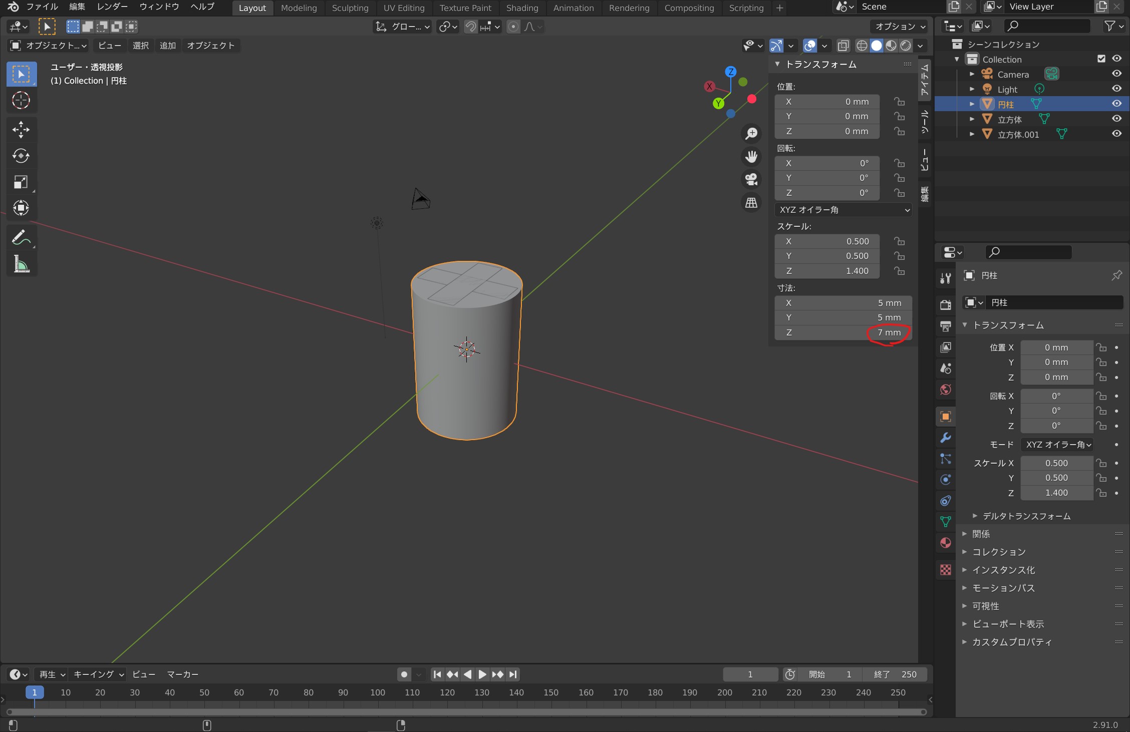
Task: Select the Rotate tool
Action: coord(21,156)
